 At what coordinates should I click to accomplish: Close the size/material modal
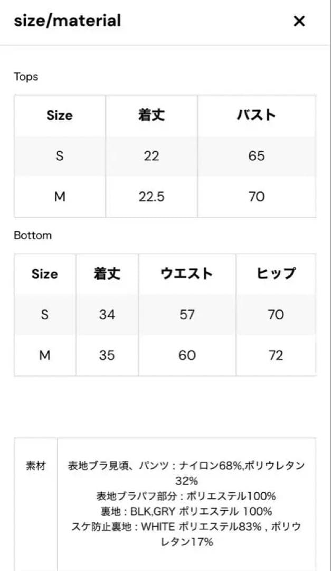tap(299, 21)
